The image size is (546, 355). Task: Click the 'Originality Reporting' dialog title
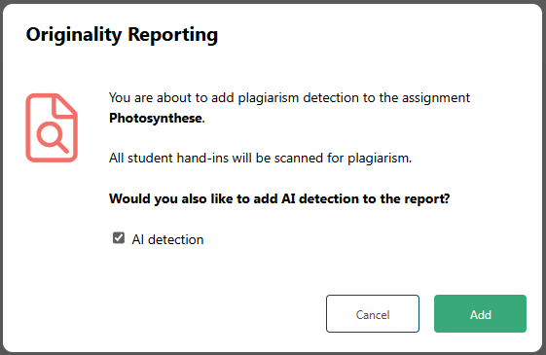[122, 35]
